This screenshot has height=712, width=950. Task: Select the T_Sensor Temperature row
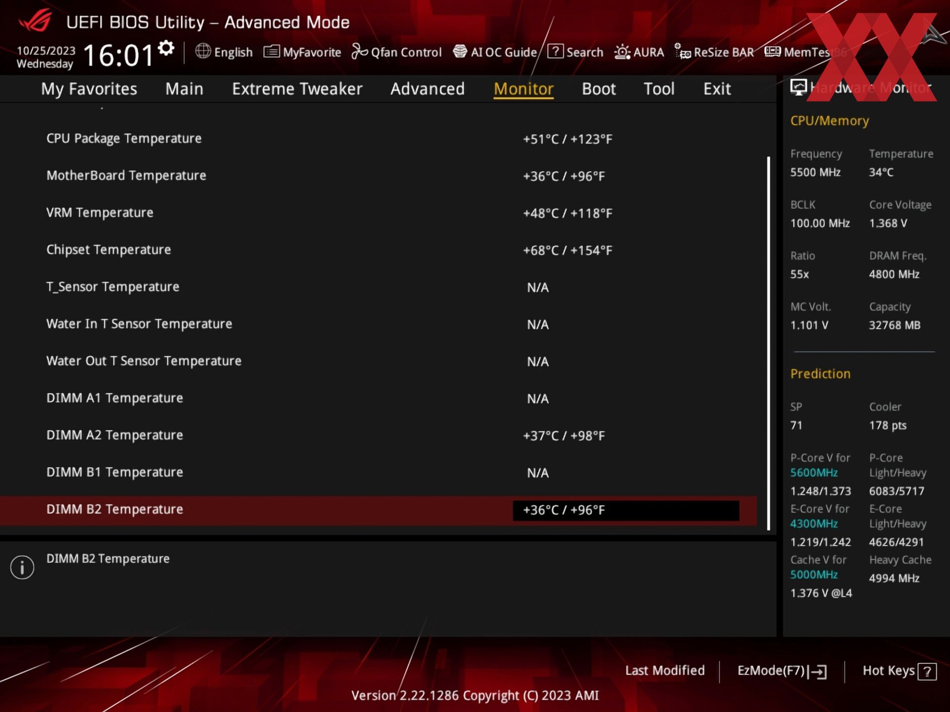[379, 287]
